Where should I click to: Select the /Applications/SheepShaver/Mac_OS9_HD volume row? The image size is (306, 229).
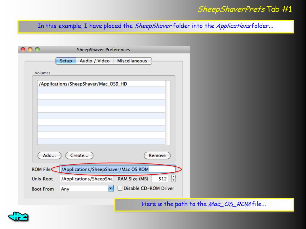[x=101, y=84]
